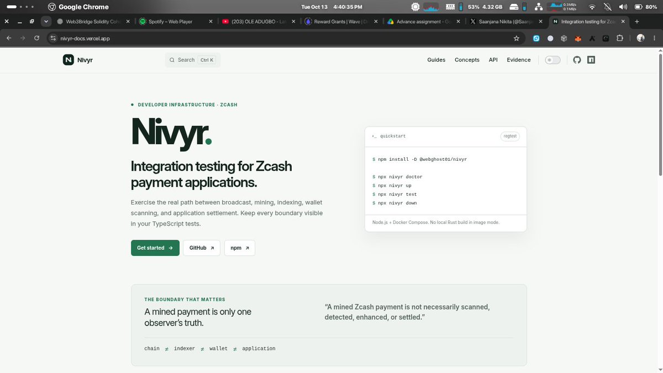
Task: Click the site info icon beside the URL
Action: [53, 38]
